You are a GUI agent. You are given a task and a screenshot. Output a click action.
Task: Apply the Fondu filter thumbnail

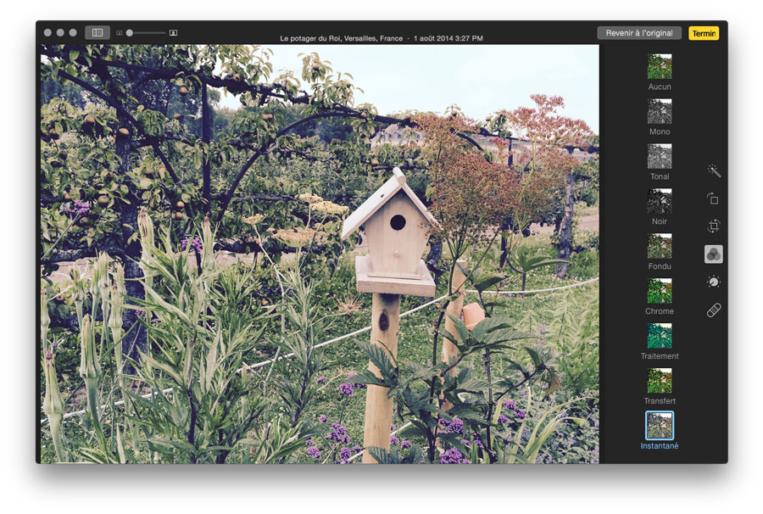tap(660, 246)
